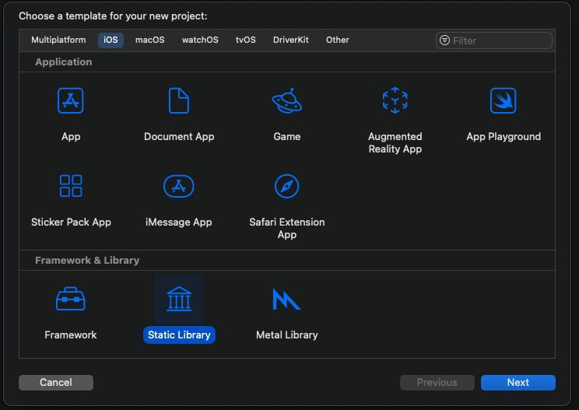The image size is (579, 410).
Task: Click the "Safari Extension App" label
Action: tap(287, 228)
